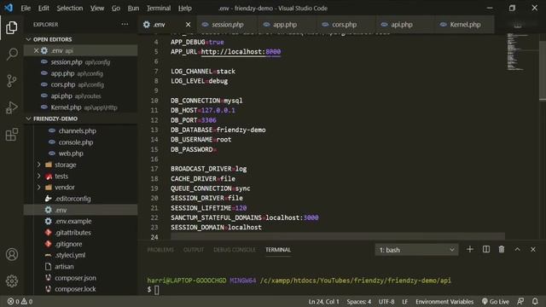Change line ending via LF status item
The height and width of the screenshot is (307, 546).
point(404,301)
